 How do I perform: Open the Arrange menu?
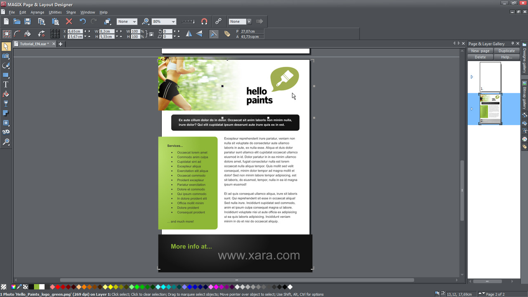(x=37, y=12)
